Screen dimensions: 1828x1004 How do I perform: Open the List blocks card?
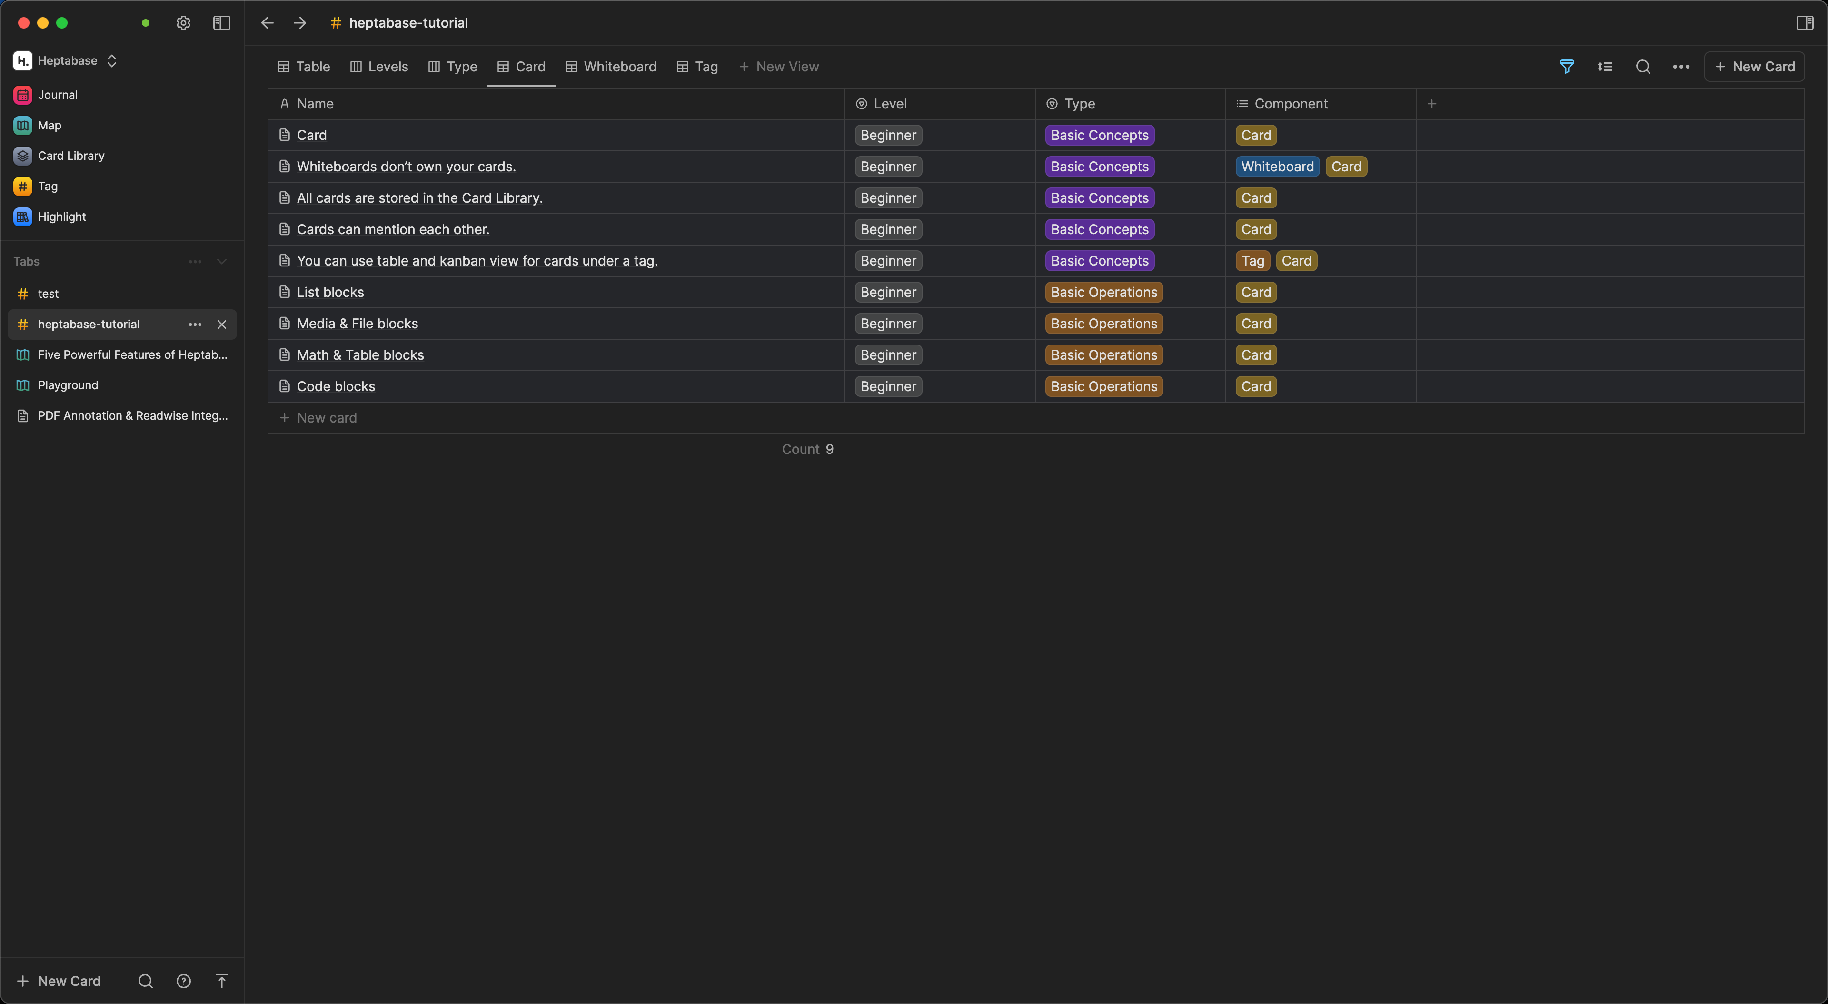click(x=330, y=292)
